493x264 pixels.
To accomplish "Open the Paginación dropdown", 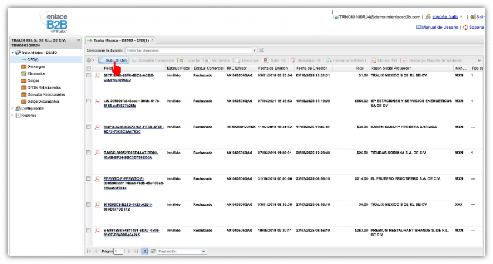I will [x=204, y=251].
